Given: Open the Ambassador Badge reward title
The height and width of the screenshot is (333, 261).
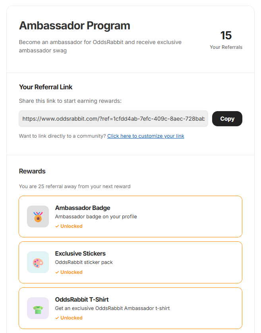Looking at the screenshot, I should pyautogui.click(x=83, y=208).
